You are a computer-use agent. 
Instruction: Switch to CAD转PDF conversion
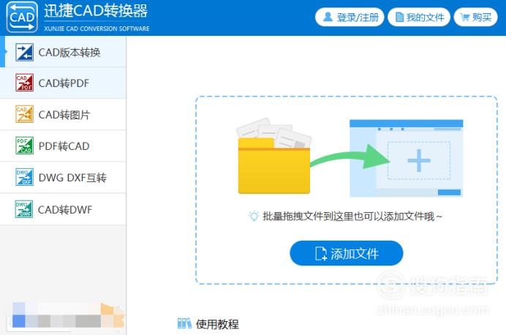[x=63, y=83]
